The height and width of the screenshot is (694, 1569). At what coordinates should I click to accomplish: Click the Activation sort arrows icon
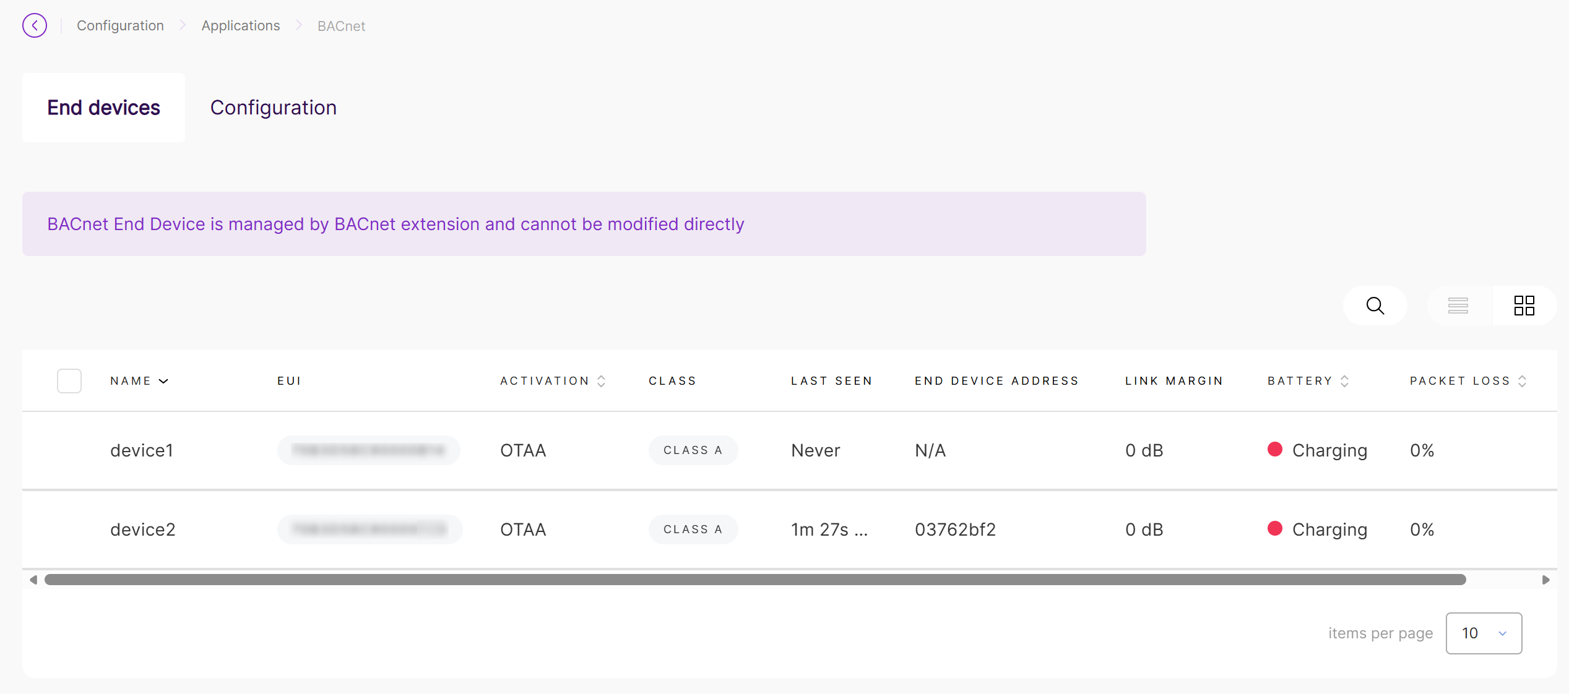click(601, 381)
